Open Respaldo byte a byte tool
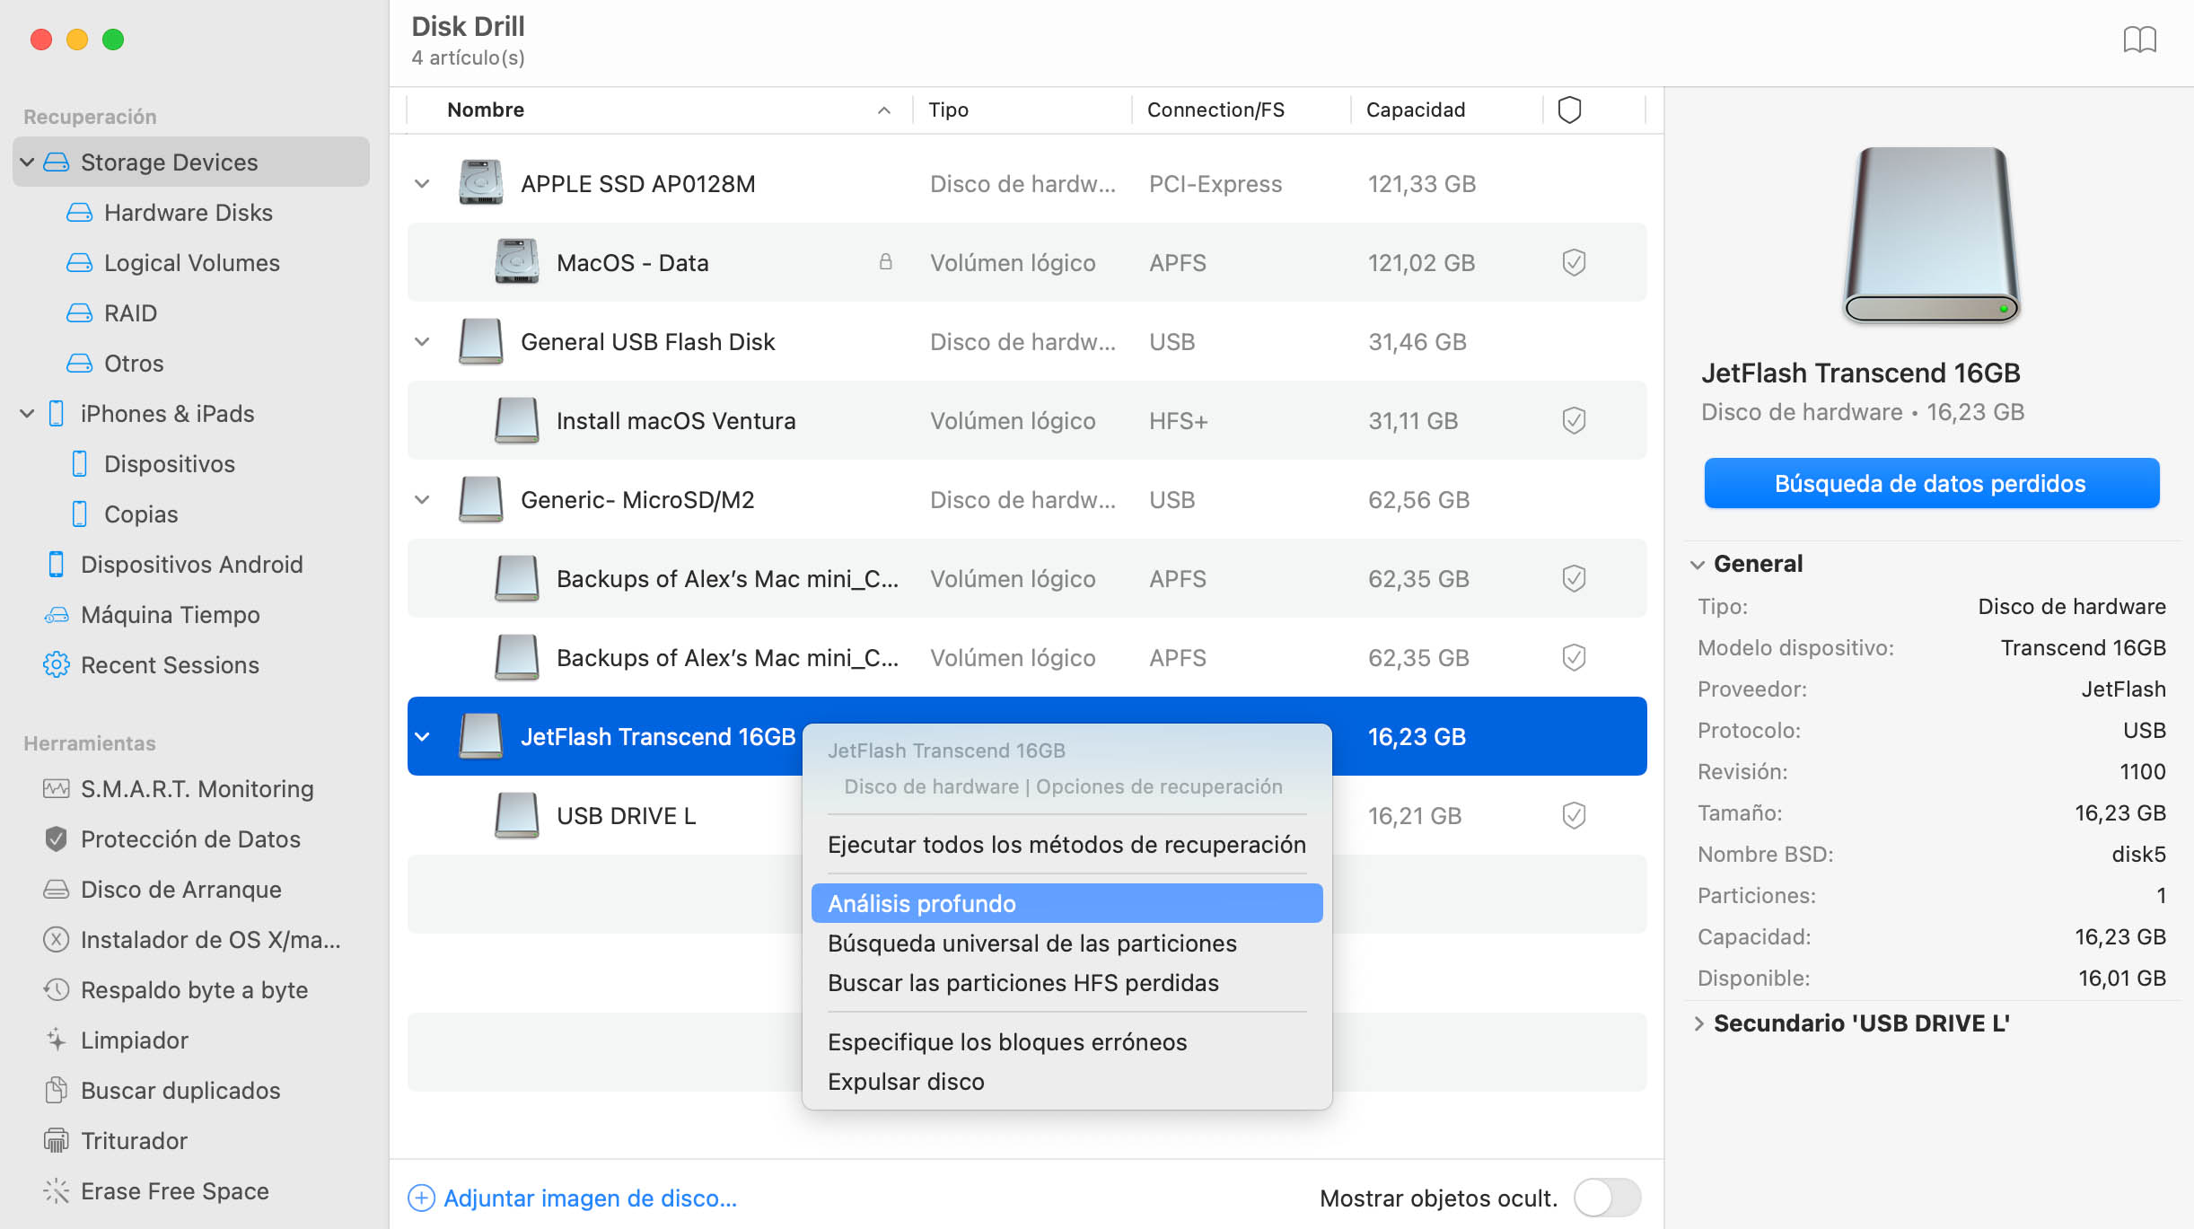Image resolution: width=2194 pixels, height=1229 pixels. (x=194, y=990)
